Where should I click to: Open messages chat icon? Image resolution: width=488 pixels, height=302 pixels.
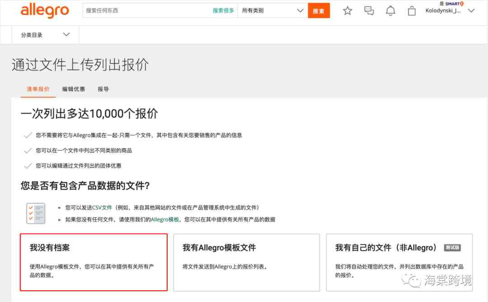coord(369,11)
